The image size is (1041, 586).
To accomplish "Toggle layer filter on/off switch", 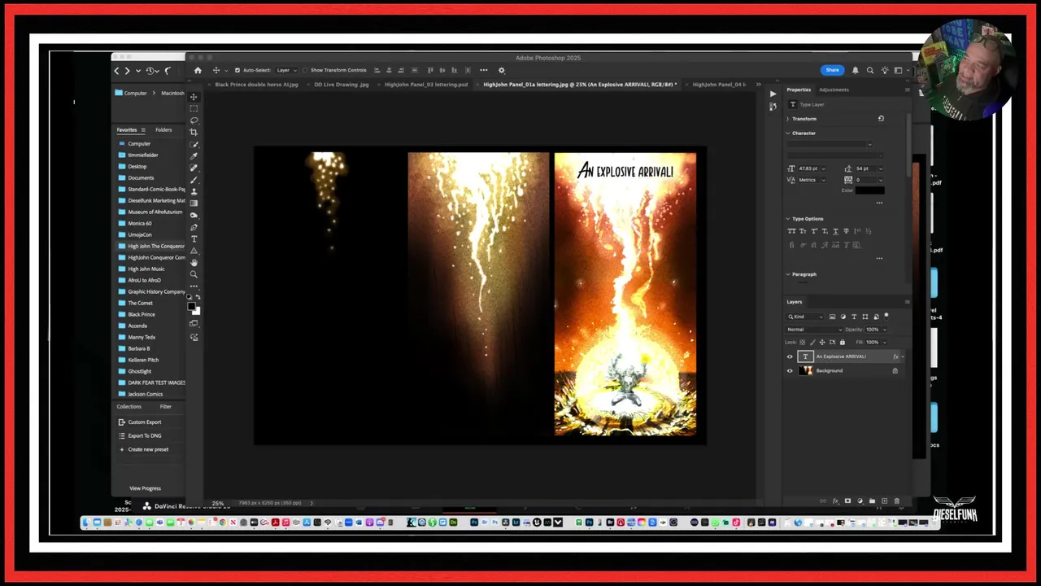I will 886,316.
